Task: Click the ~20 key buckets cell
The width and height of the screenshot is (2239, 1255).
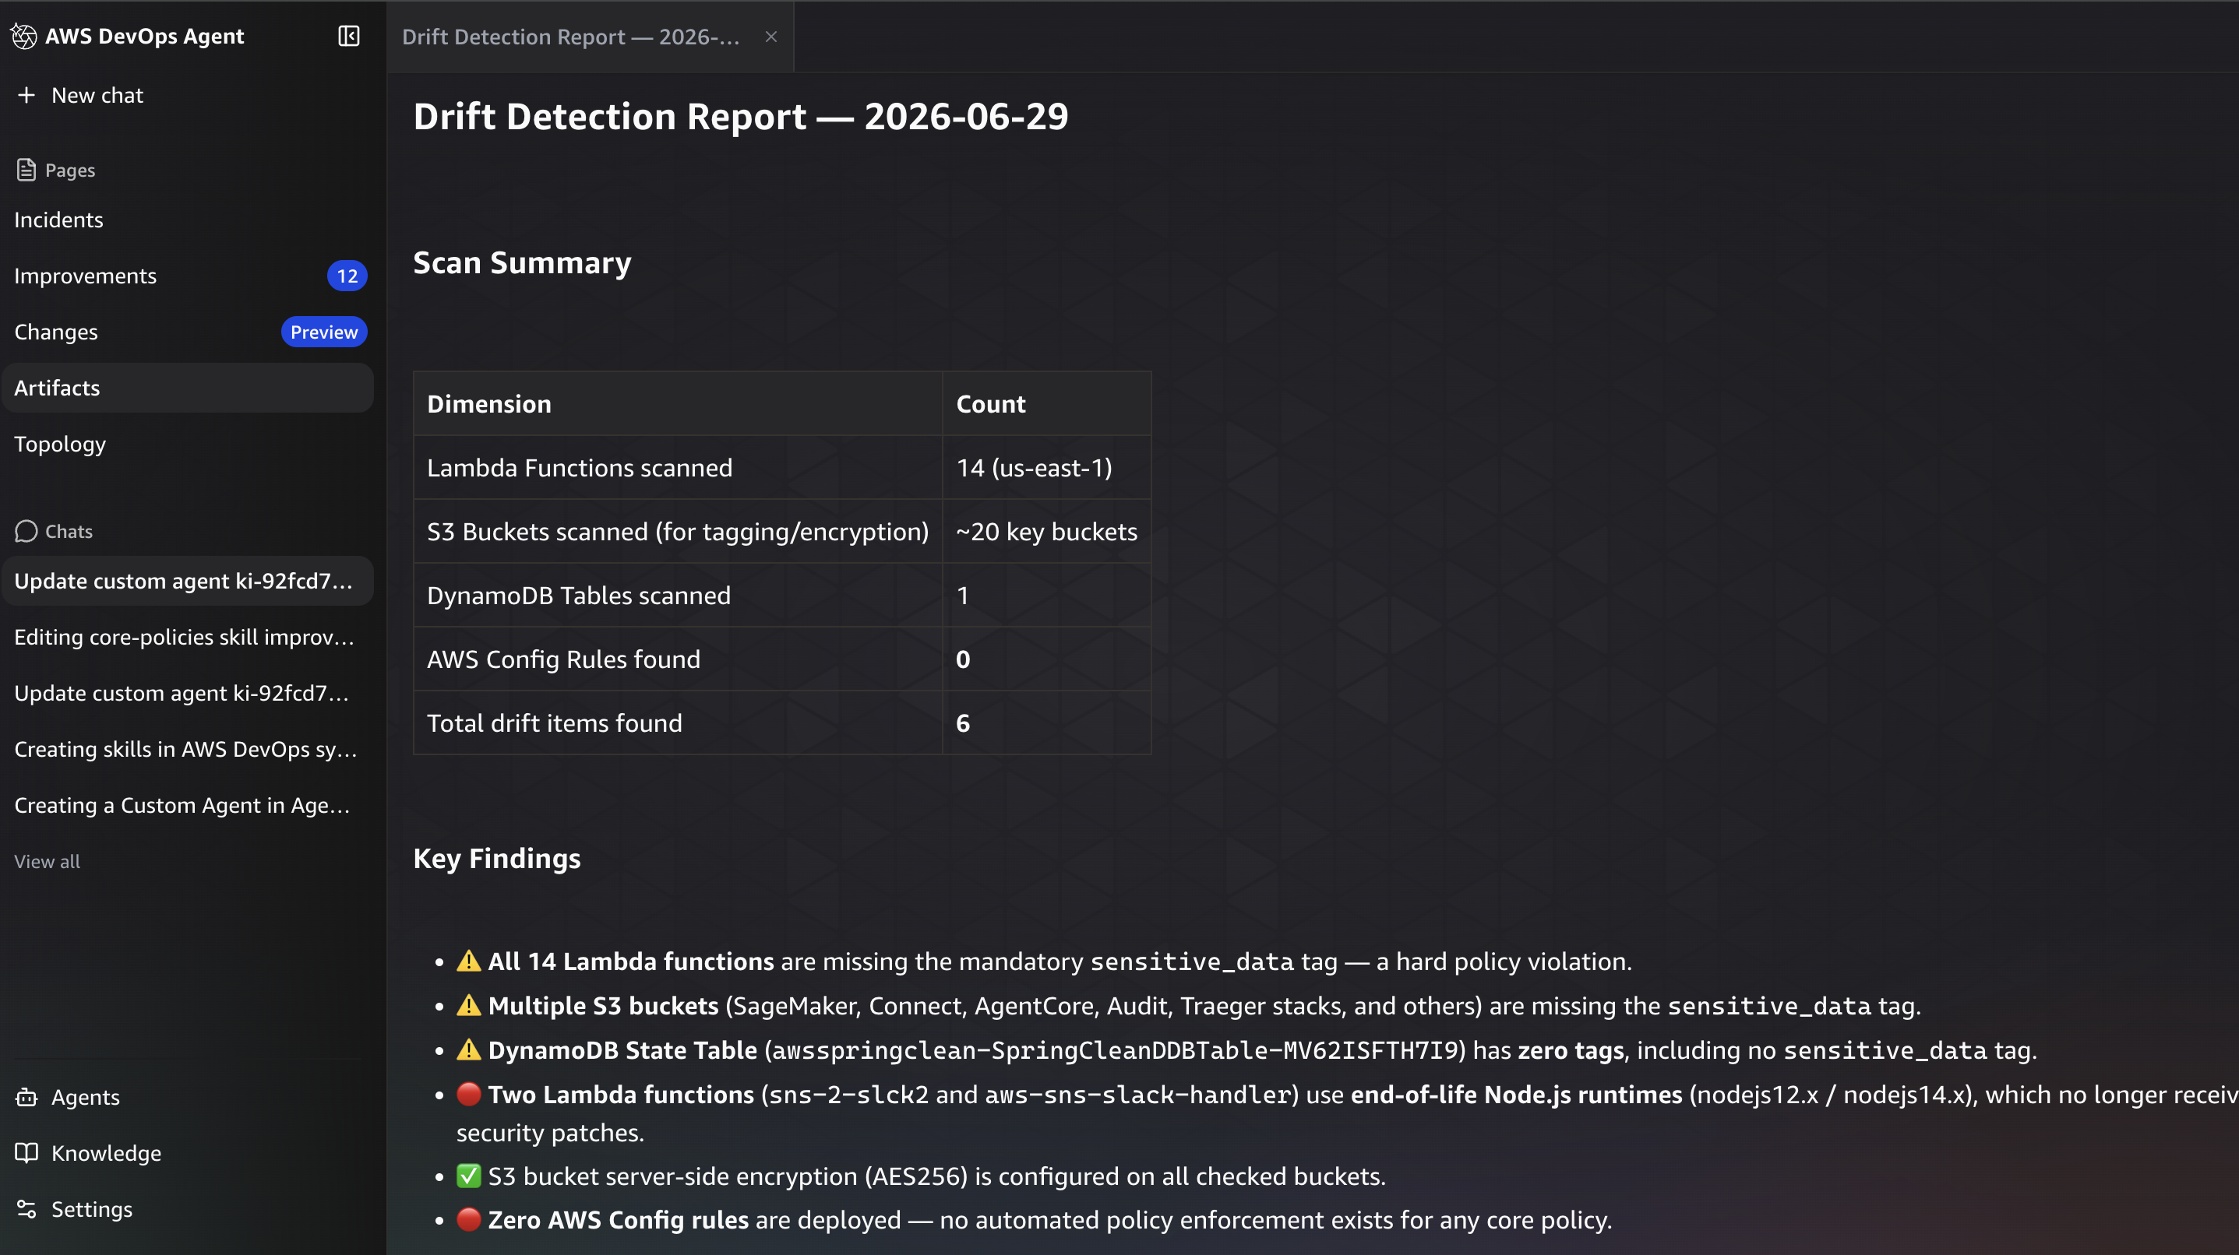Action: [x=1046, y=532]
